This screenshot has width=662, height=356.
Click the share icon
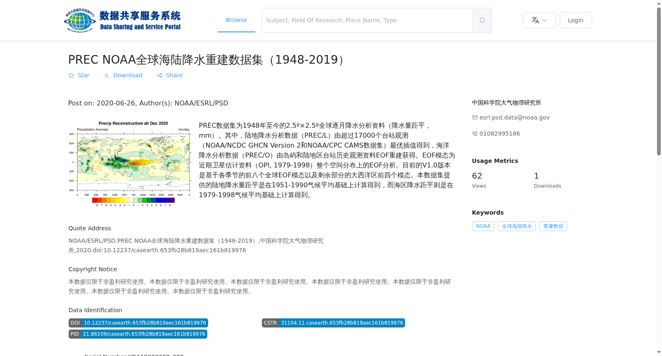[x=160, y=75]
